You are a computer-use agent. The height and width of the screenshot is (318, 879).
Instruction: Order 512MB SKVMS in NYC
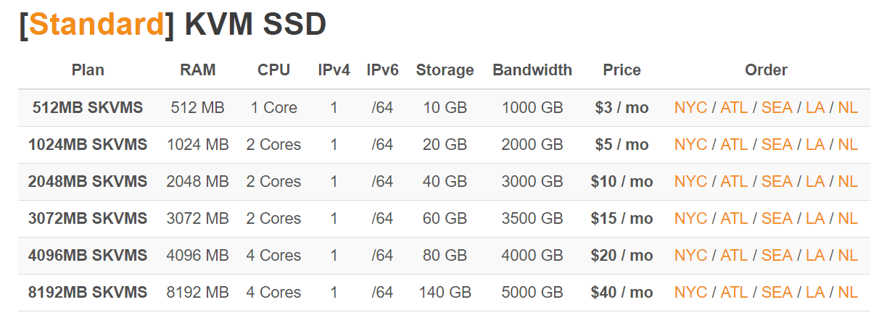690,108
